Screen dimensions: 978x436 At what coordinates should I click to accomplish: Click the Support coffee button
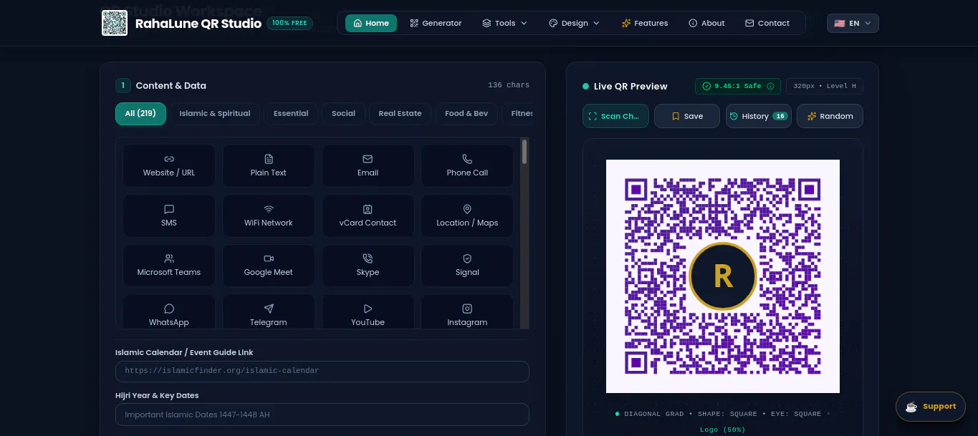tap(931, 407)
